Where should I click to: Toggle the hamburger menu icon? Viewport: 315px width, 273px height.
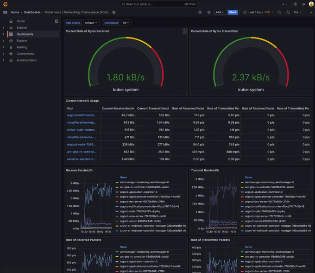point(6,12)
